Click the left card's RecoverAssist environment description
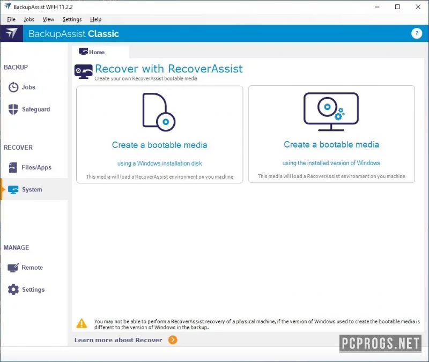This screenshot has height=362, width=429. [x=159, y=177]
